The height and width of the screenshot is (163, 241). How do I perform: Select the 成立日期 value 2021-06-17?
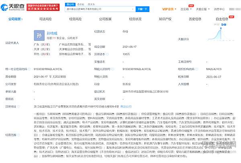130,47
